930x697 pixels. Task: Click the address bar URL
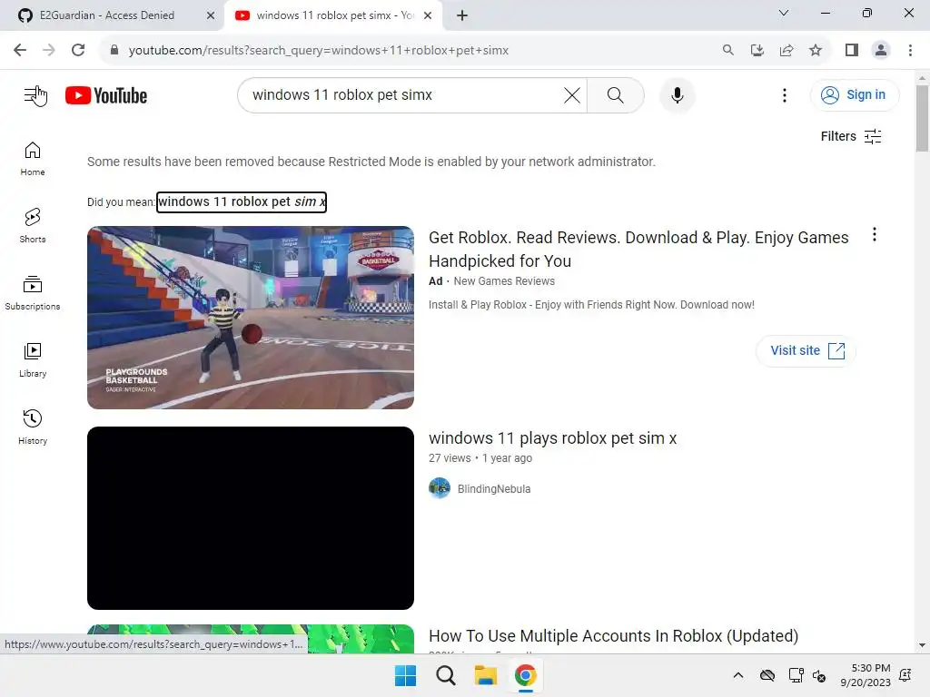(319, 51)
